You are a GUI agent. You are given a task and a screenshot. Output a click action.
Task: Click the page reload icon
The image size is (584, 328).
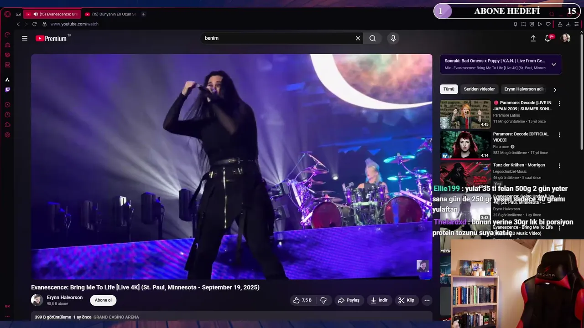tap(34, 24)
